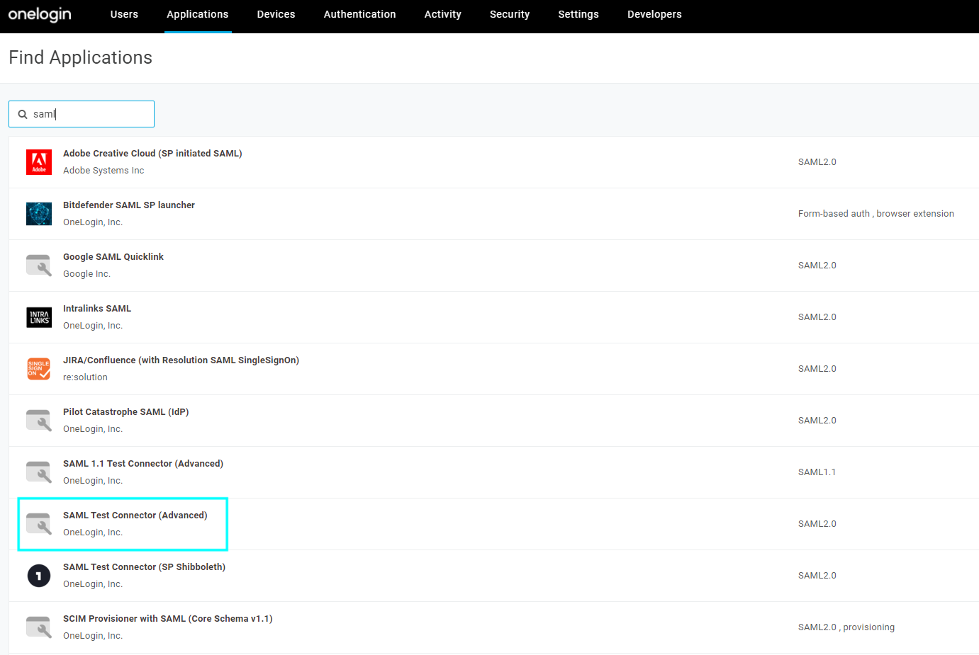Open the Users menu
This screenshot has height=655, width=979.
(124, 14)
